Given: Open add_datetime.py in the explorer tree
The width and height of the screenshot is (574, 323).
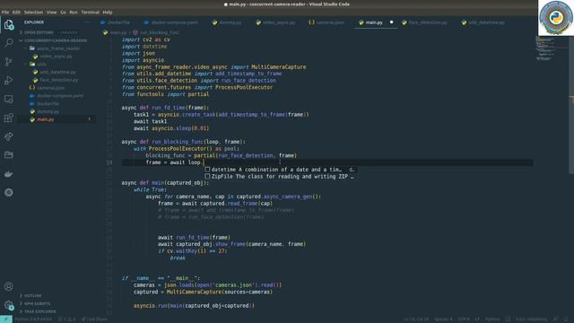Looking at the screenshot, I should coord(57,72).
